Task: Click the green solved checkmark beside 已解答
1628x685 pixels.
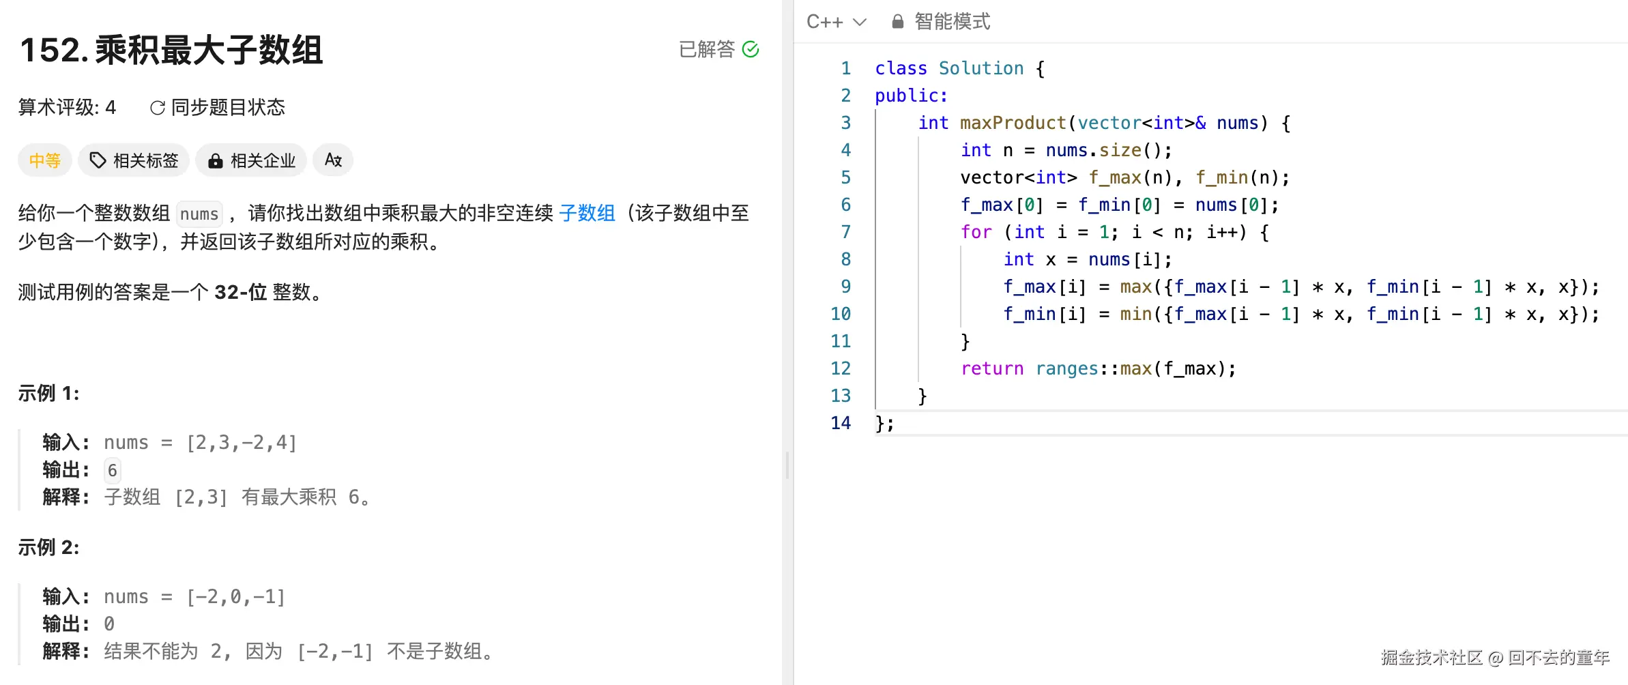Action: coord(751,48)
